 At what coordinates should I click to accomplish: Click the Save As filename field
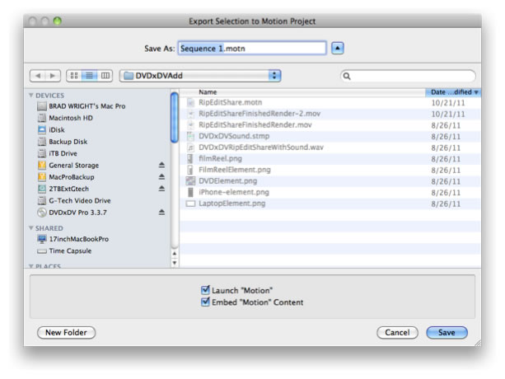click(x=252, y=49)
